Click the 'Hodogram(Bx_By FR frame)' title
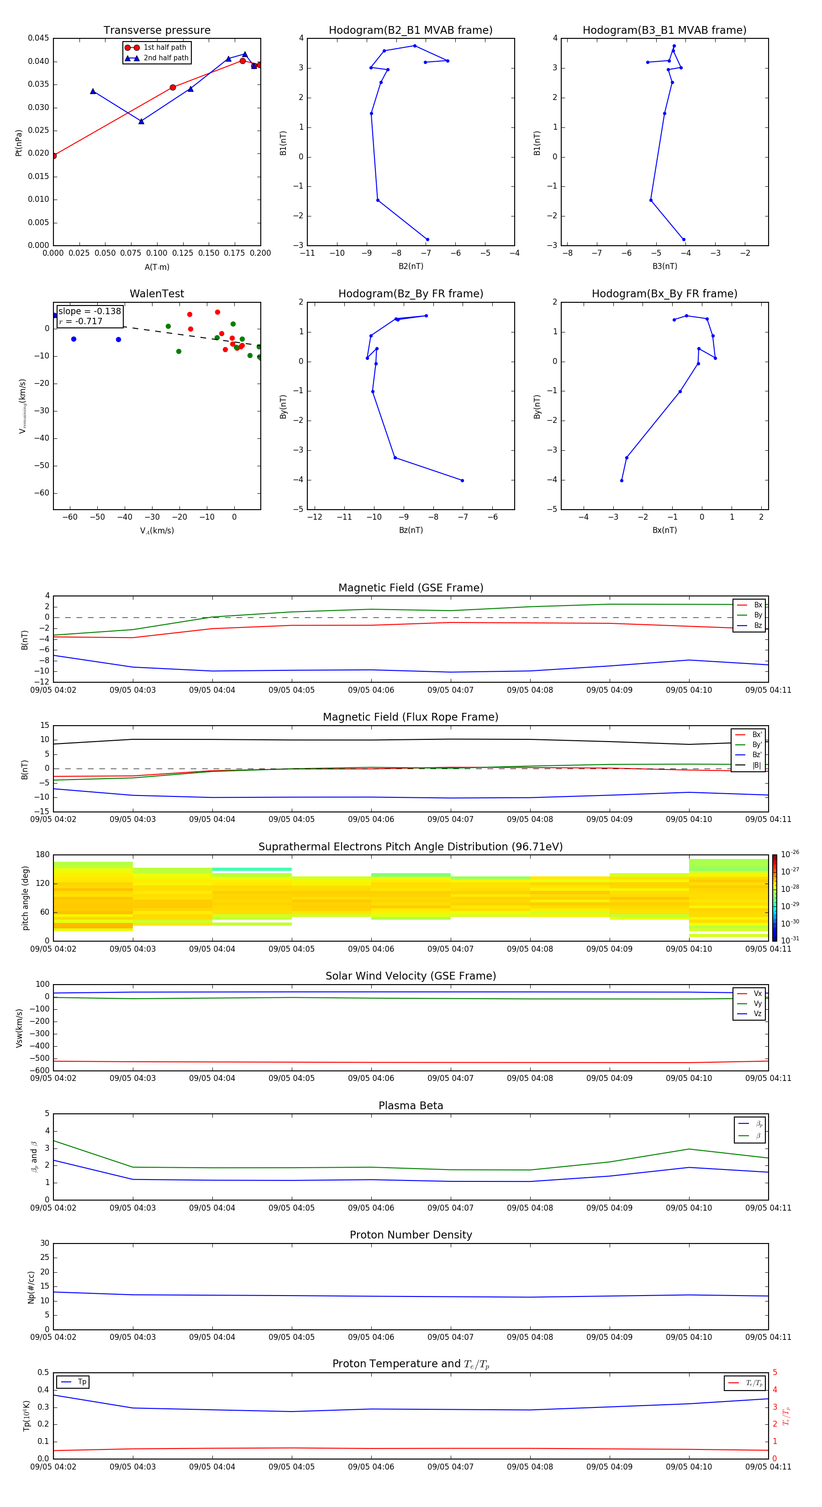Screen dimensions: 822x1507 click(x=664, y=294)
